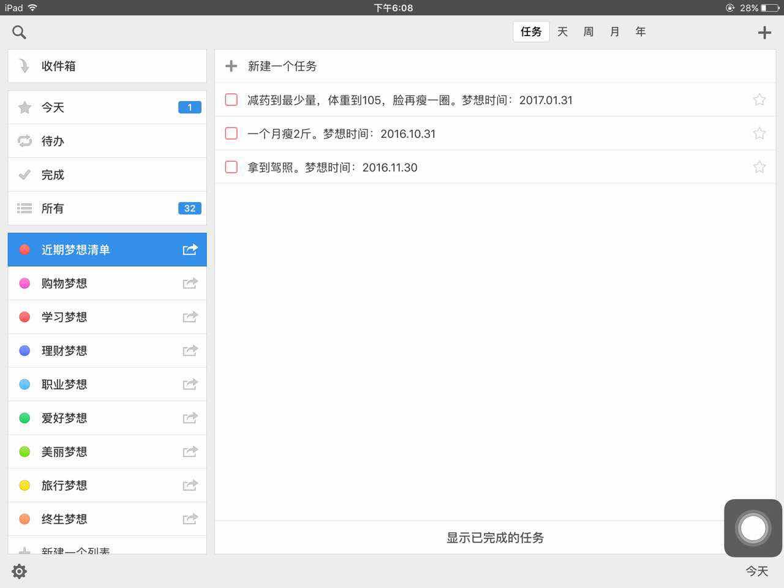Mark 一个月瘦2斤 task as complete
This screenshot has height=588, width=784.
click(x=232, y=134)
